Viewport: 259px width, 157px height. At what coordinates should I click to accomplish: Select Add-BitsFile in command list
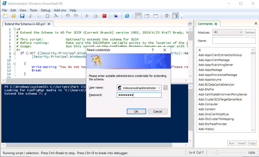[206, 89]
